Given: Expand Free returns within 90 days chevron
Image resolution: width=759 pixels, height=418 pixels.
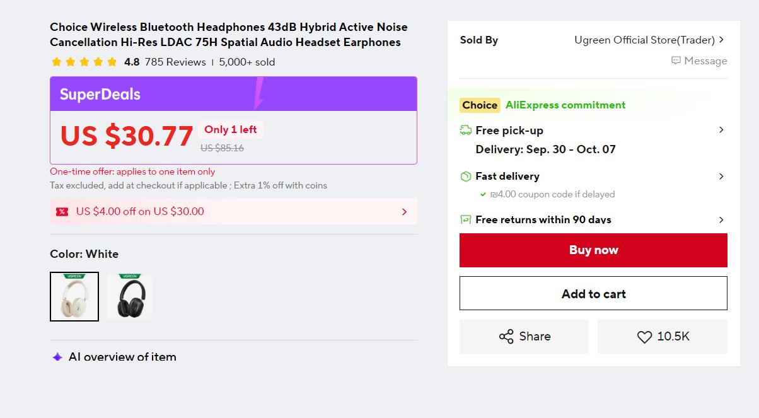Looking at the screenshot, I should pos(721,220).
